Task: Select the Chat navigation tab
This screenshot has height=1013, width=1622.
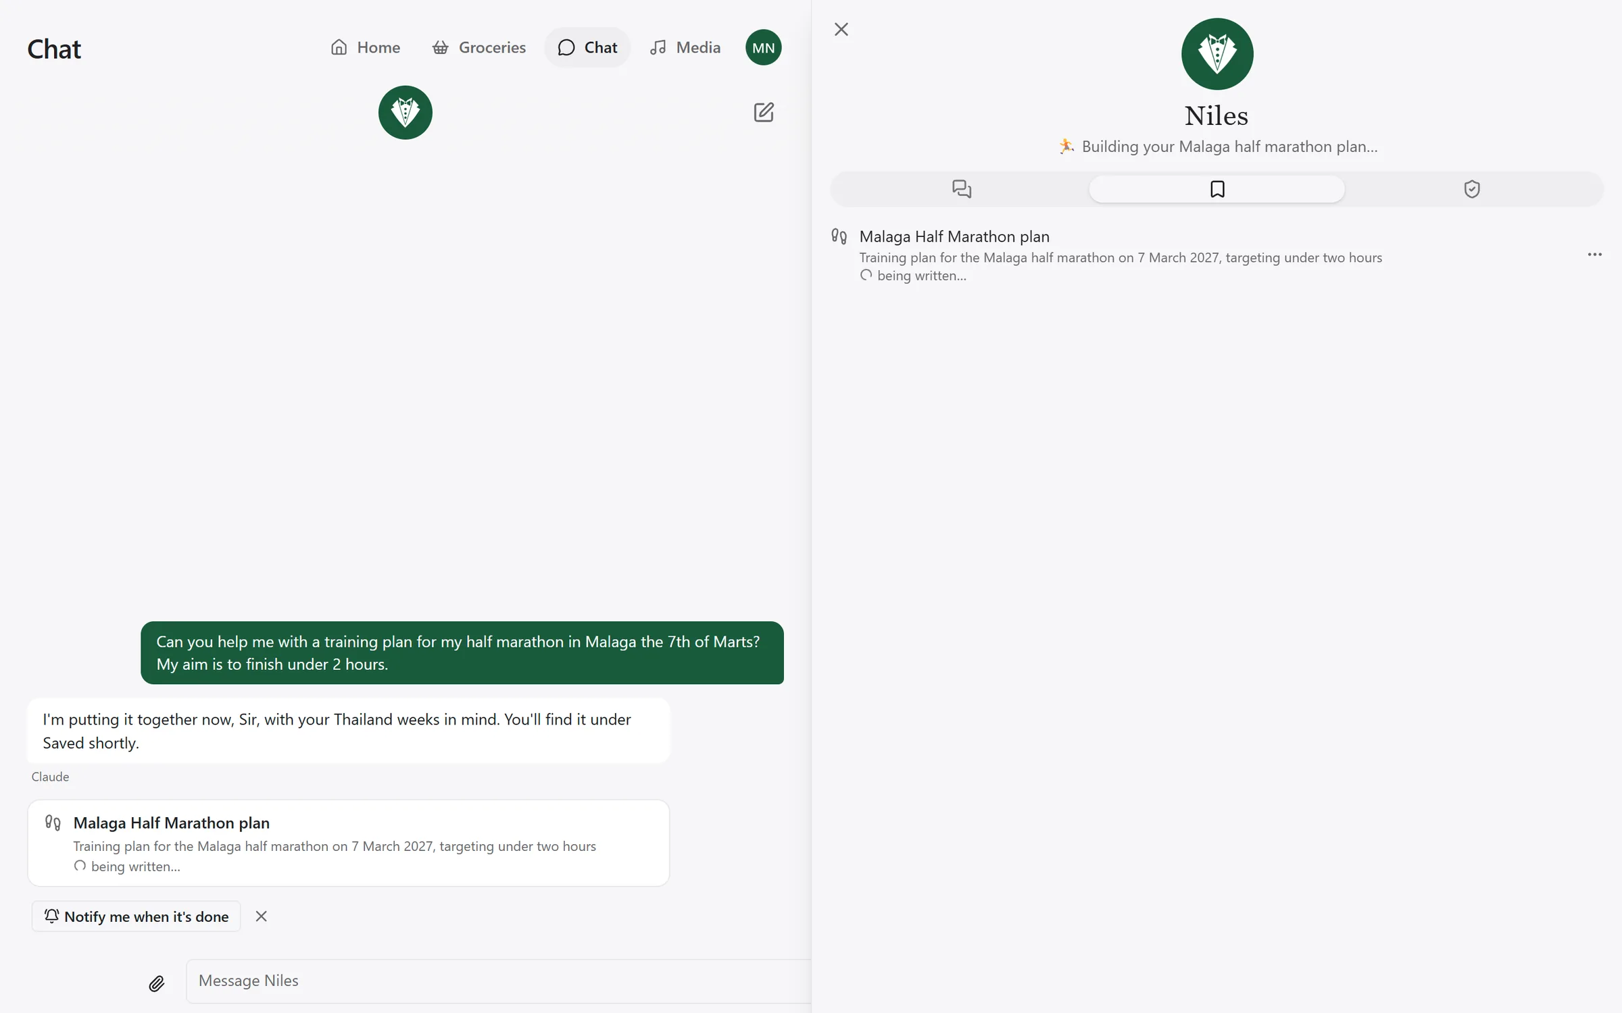Action: pos(587,47)
